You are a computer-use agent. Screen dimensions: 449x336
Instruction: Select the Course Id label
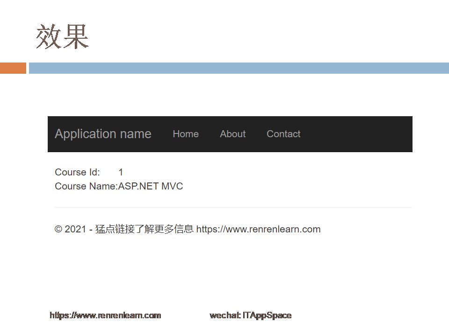pyautogui.click(x=77, y=172)
